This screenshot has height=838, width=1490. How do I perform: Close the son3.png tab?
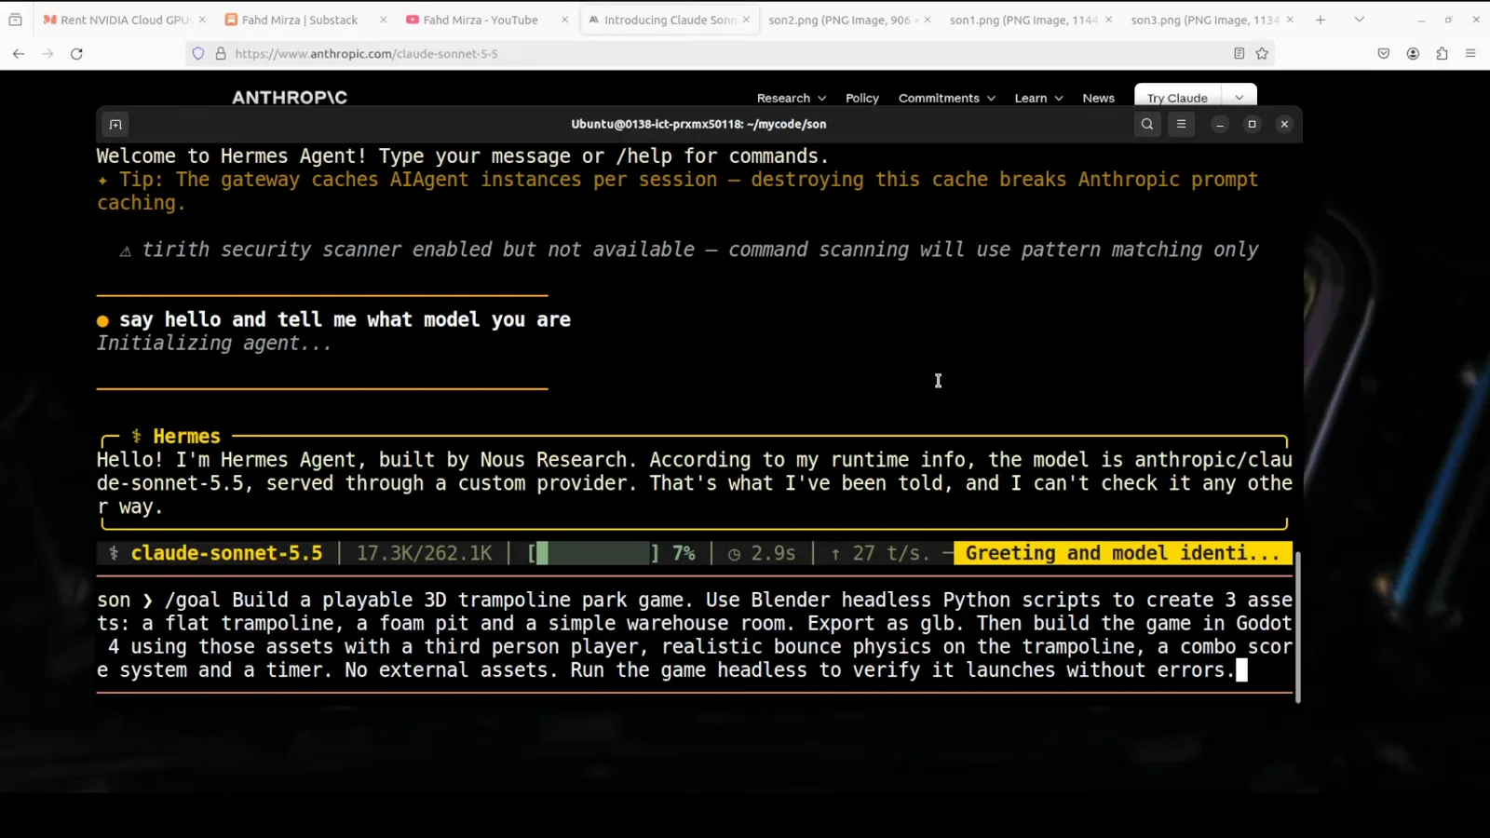click(1290, 20)
